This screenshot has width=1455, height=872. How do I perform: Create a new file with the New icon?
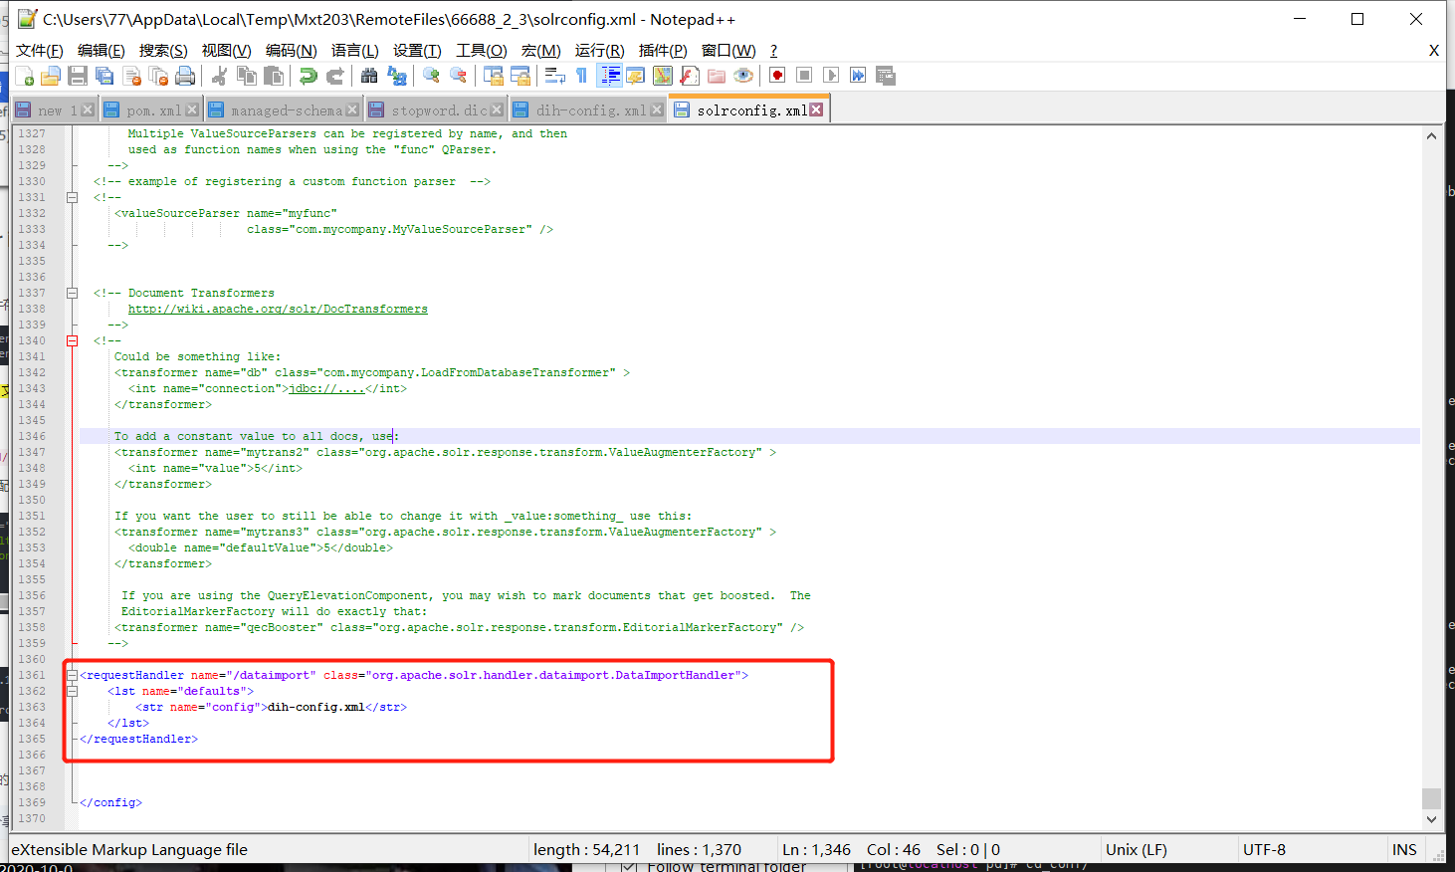point(25,76)
